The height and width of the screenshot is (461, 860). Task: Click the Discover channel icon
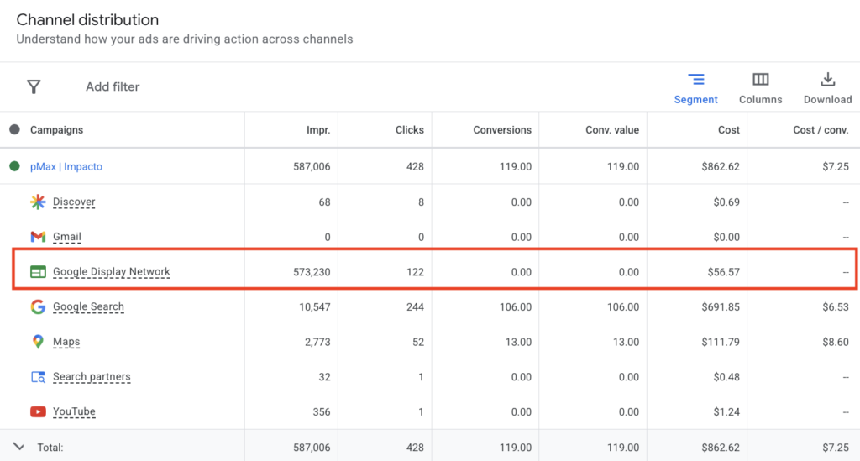(38, 202)
